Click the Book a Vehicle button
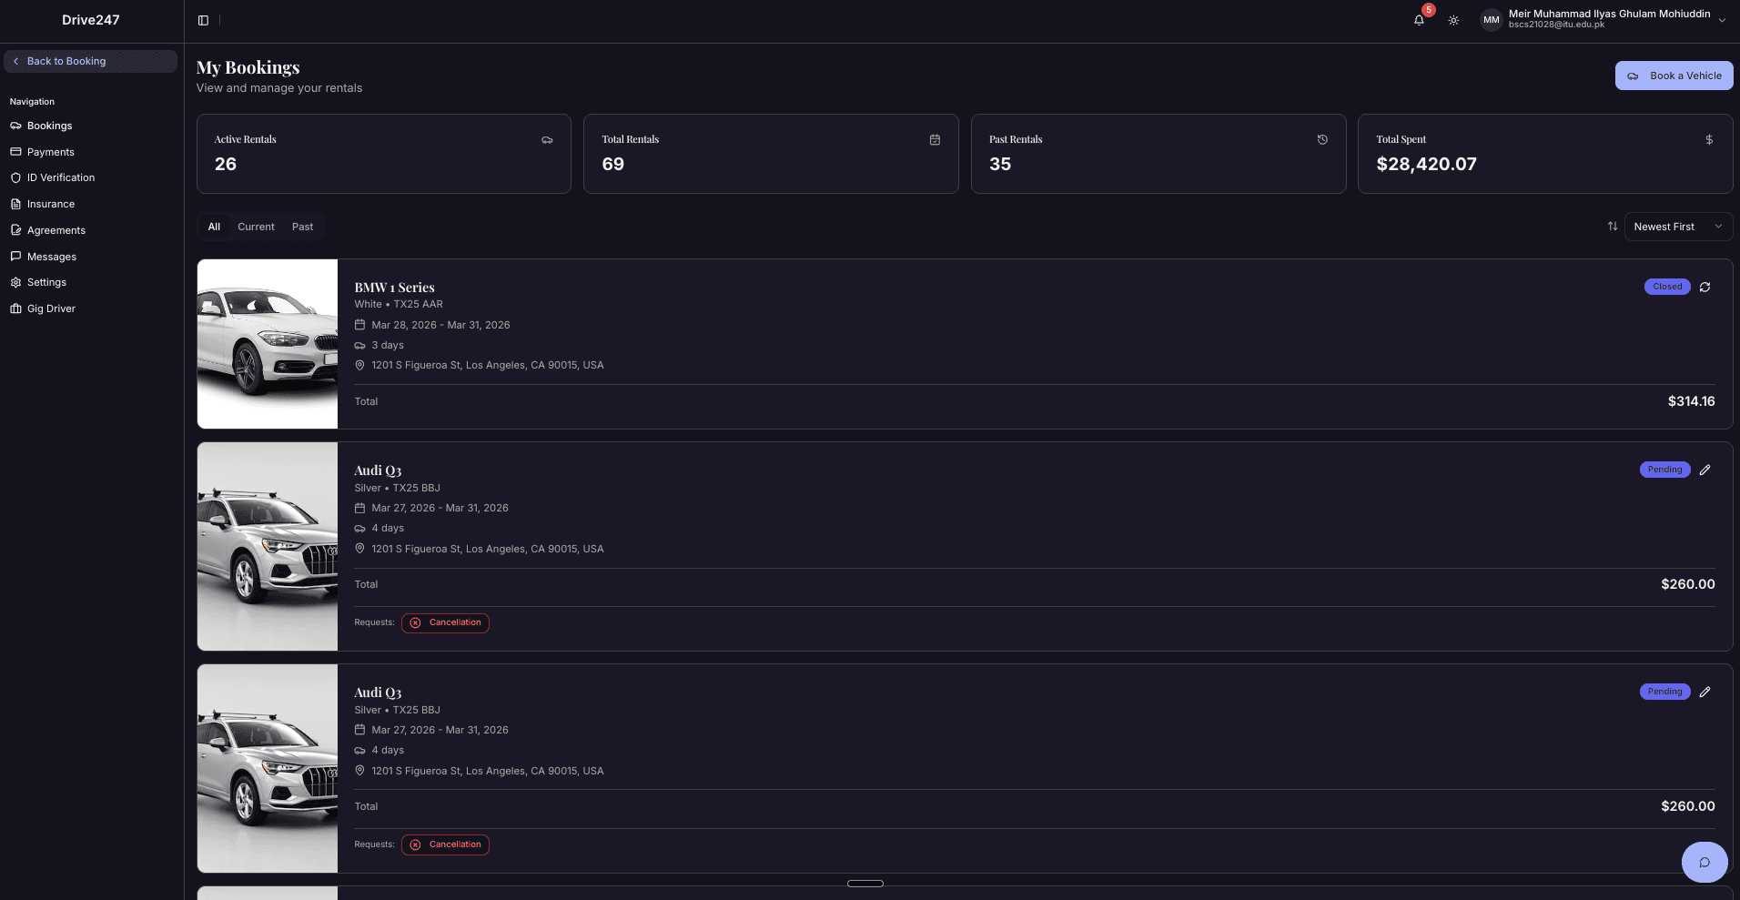The width and height of the screenshot is (1740, 900). point(1674,76)
